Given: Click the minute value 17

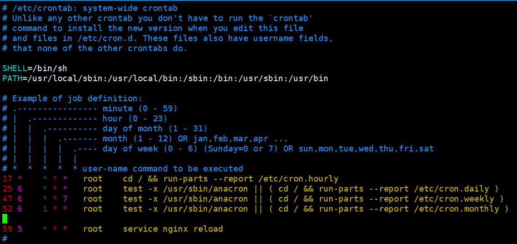Looking at the screenshot, I should point(7,179).
